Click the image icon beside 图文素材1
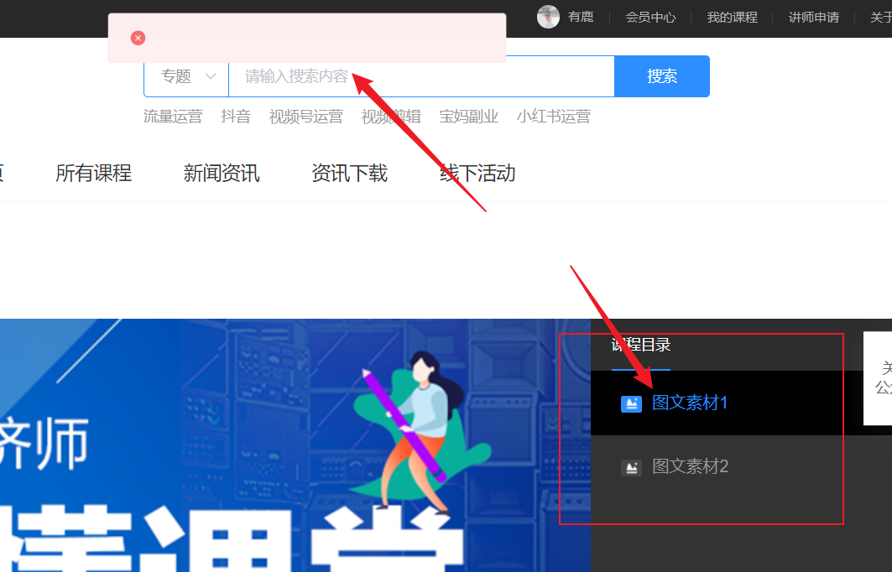Image resolution: width=892 pixels, height=572 pixels. 631,403
